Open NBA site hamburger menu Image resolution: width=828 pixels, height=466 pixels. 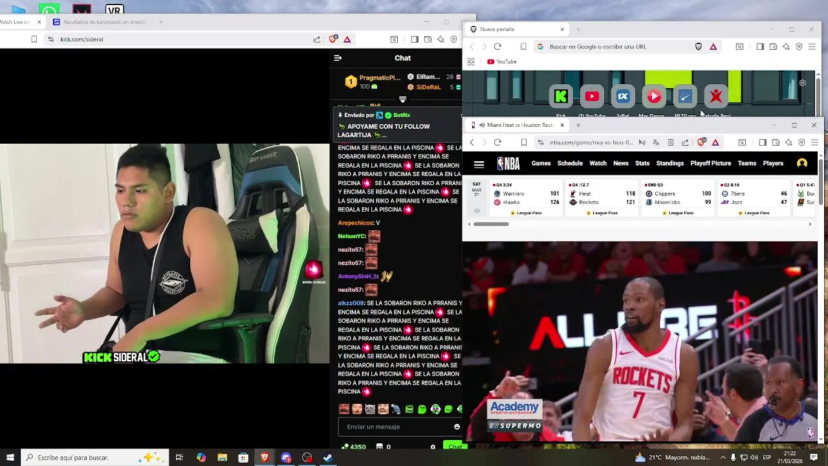pos(479,164)
